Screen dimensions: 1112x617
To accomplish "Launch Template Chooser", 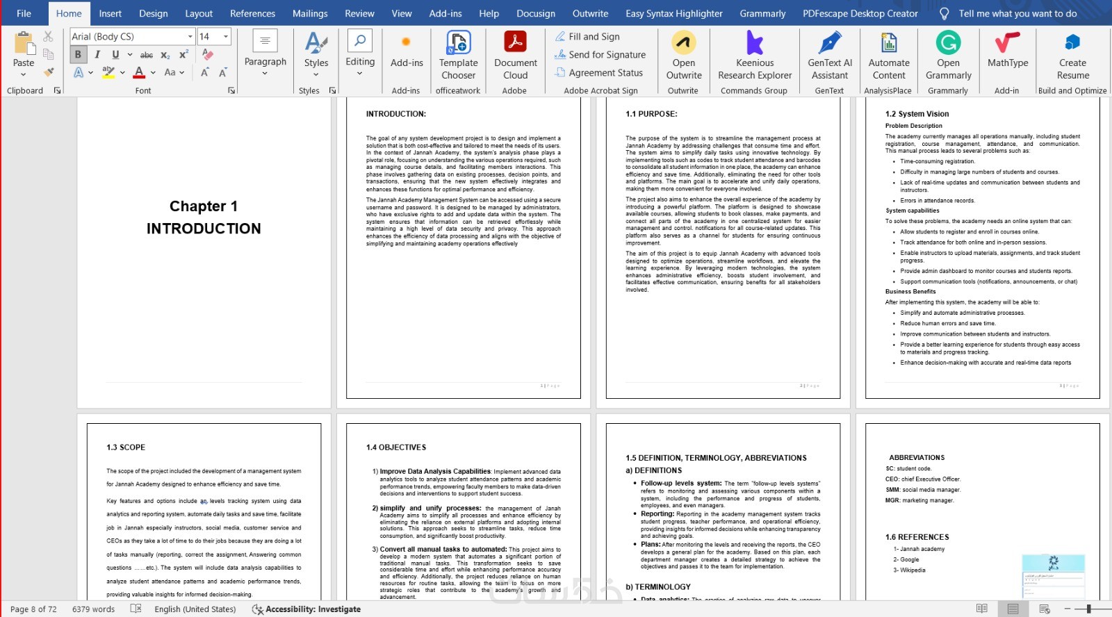I will [x=459, y=56].
